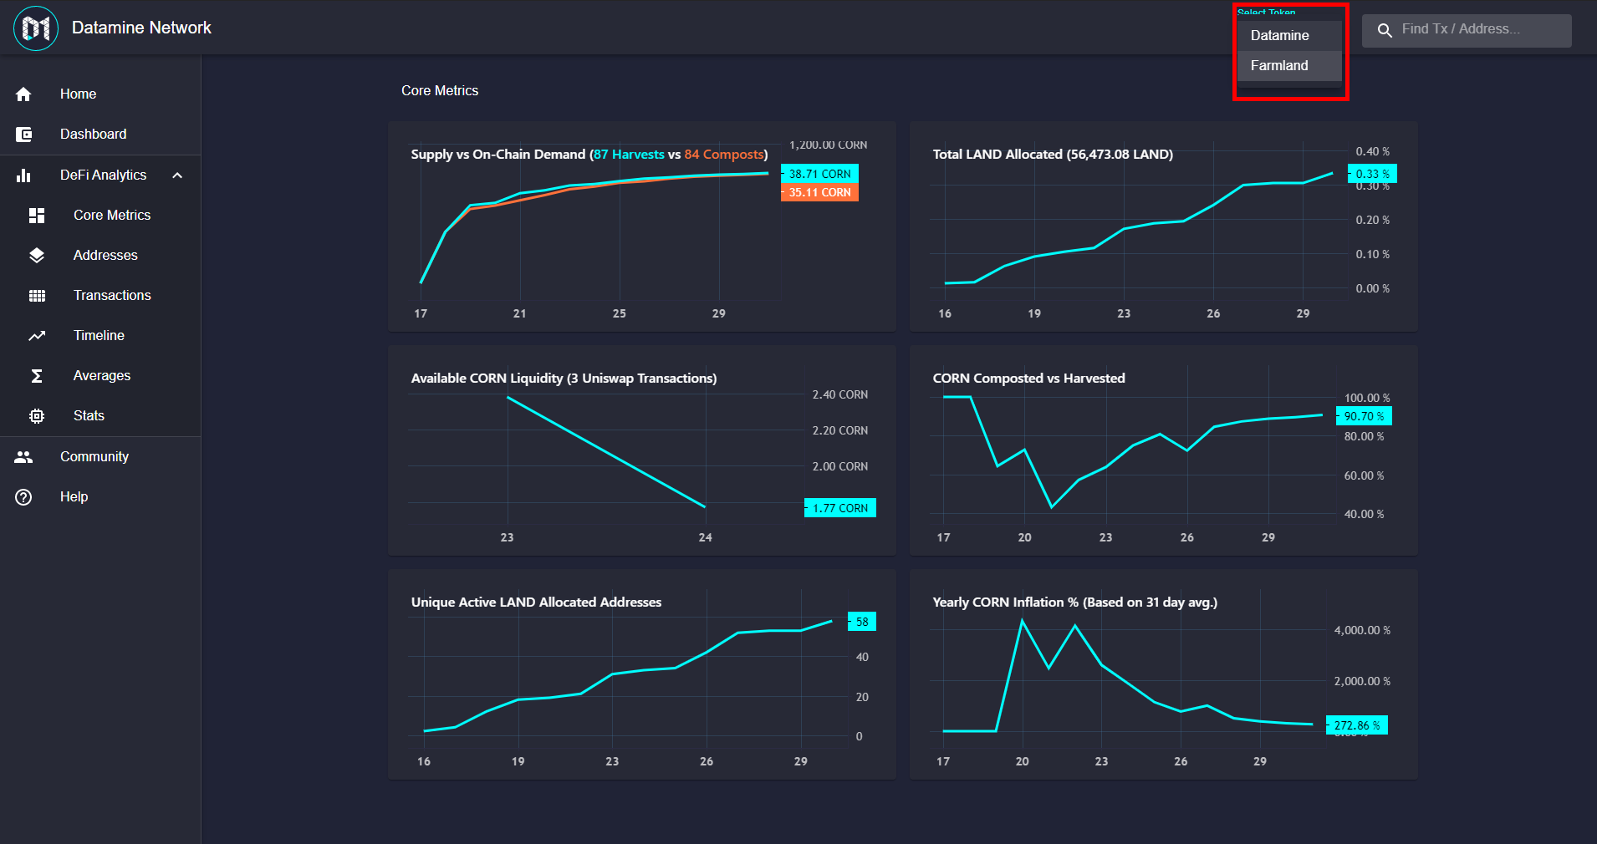Screen dimensions: 1597x844
Task: Open the Stats page
Action: pyautogui.click(x=100, y=416)
